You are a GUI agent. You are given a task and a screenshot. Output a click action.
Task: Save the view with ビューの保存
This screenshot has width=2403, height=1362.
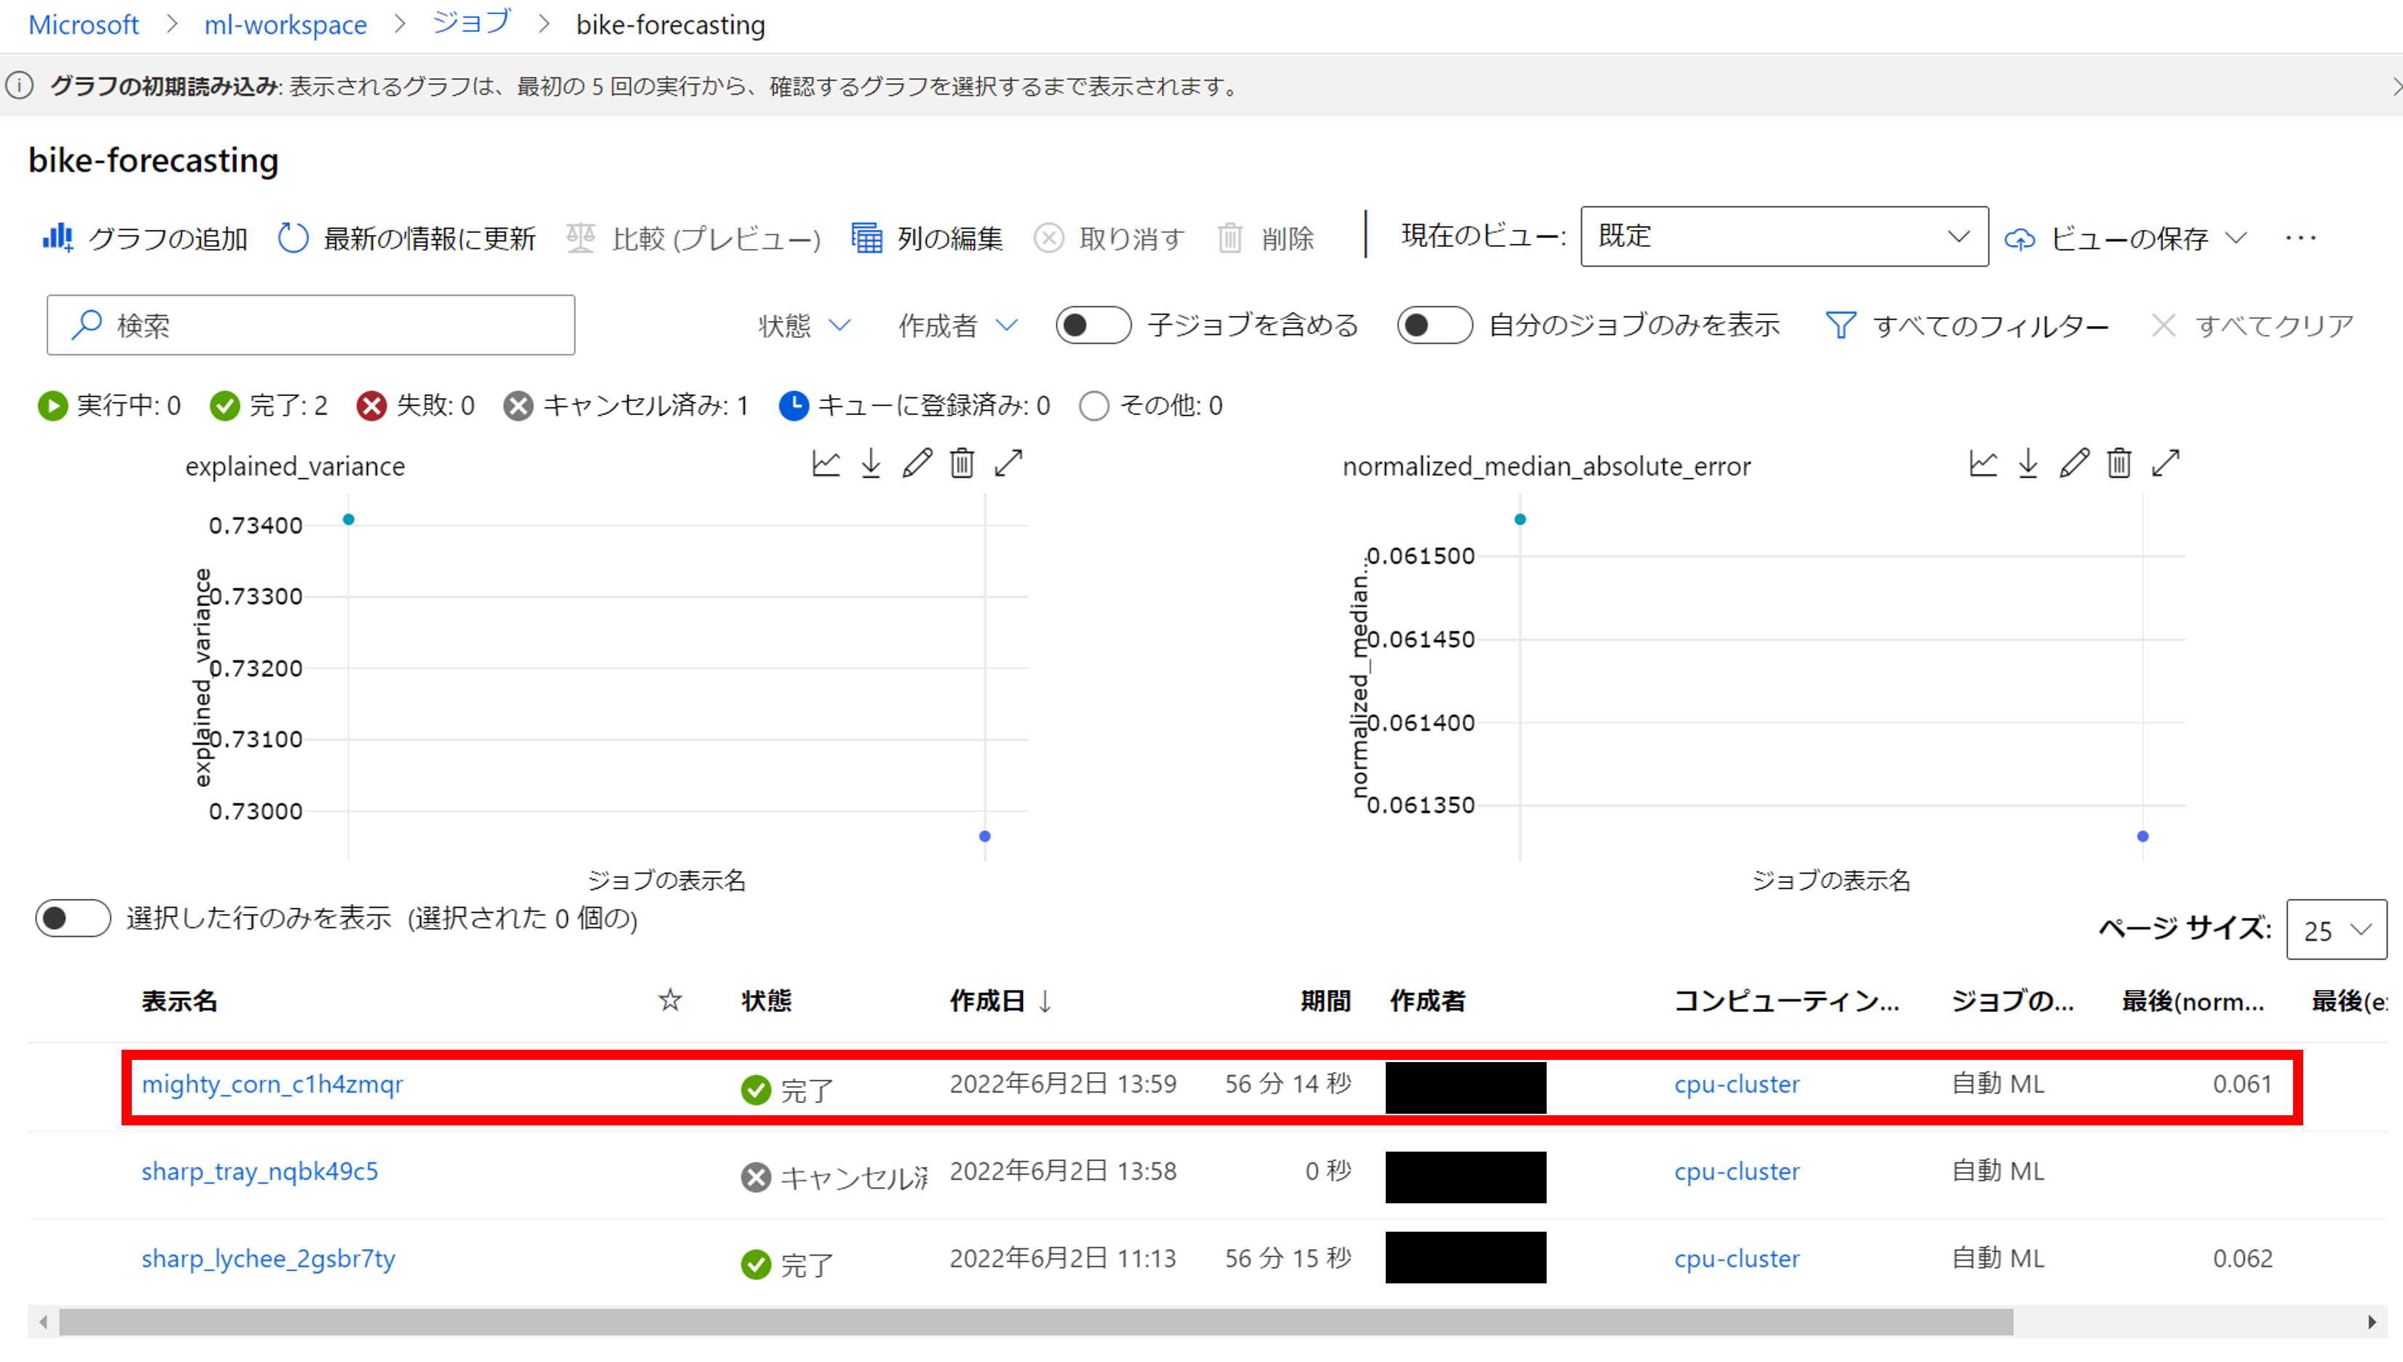tap(2127, 237)
